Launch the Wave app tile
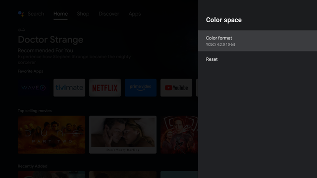Image resolution: width=317 pixels, height=178 pixels. (x=34, y=88)
